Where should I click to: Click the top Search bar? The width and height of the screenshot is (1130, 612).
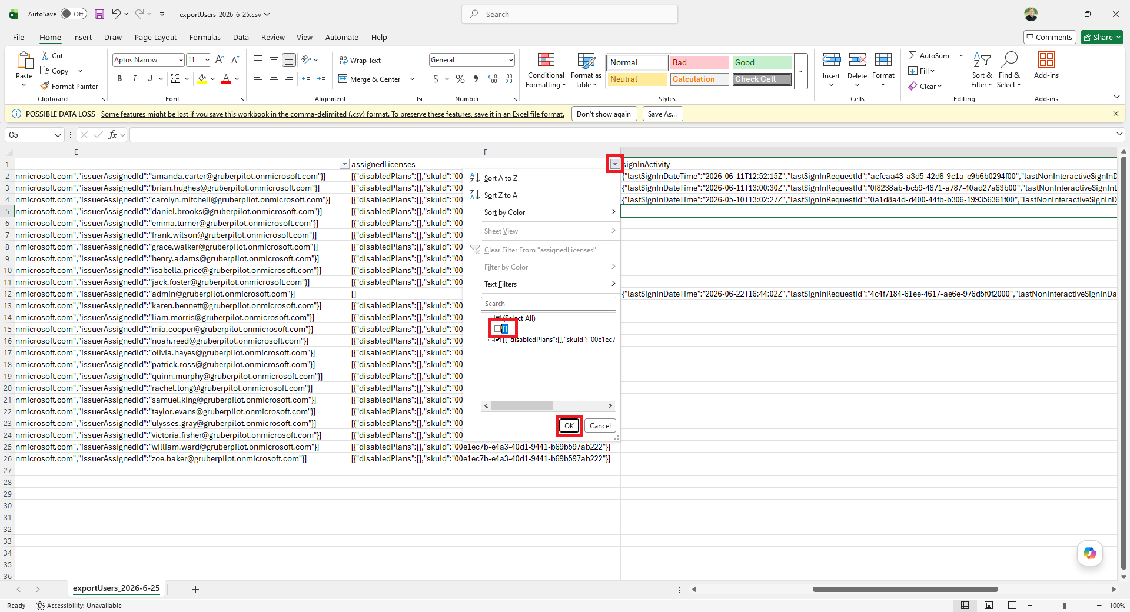coord(570,14)
